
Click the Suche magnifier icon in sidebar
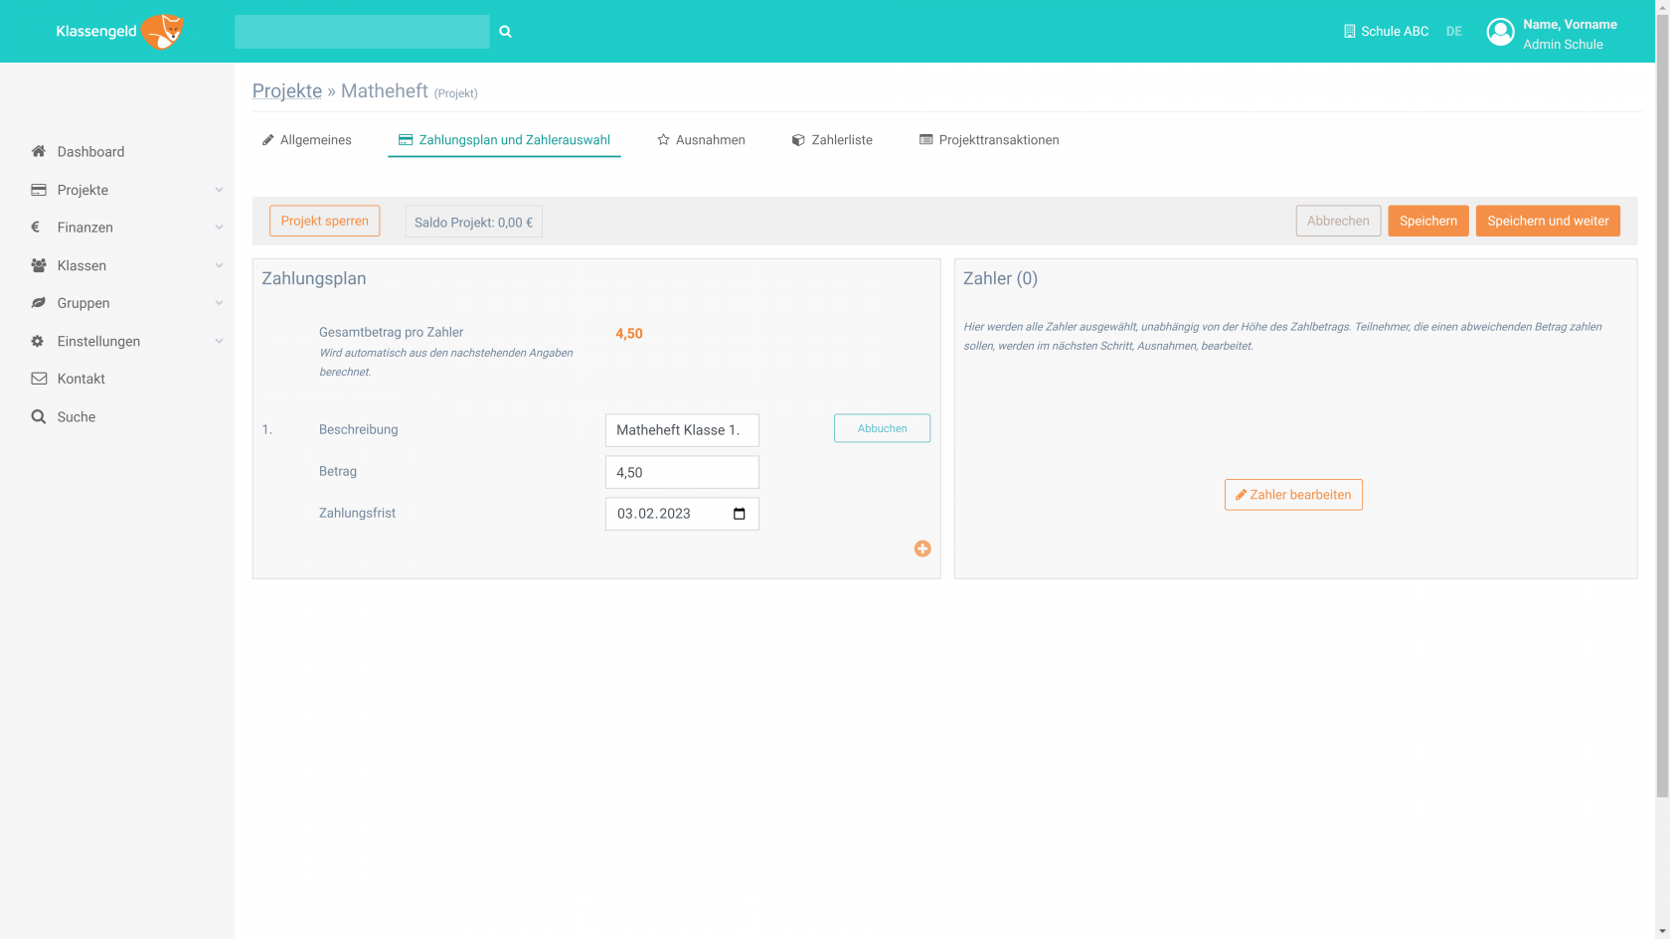[38, 417]
